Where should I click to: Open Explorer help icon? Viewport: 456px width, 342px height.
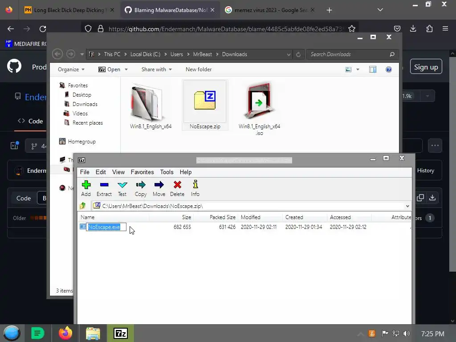[388, 69]
